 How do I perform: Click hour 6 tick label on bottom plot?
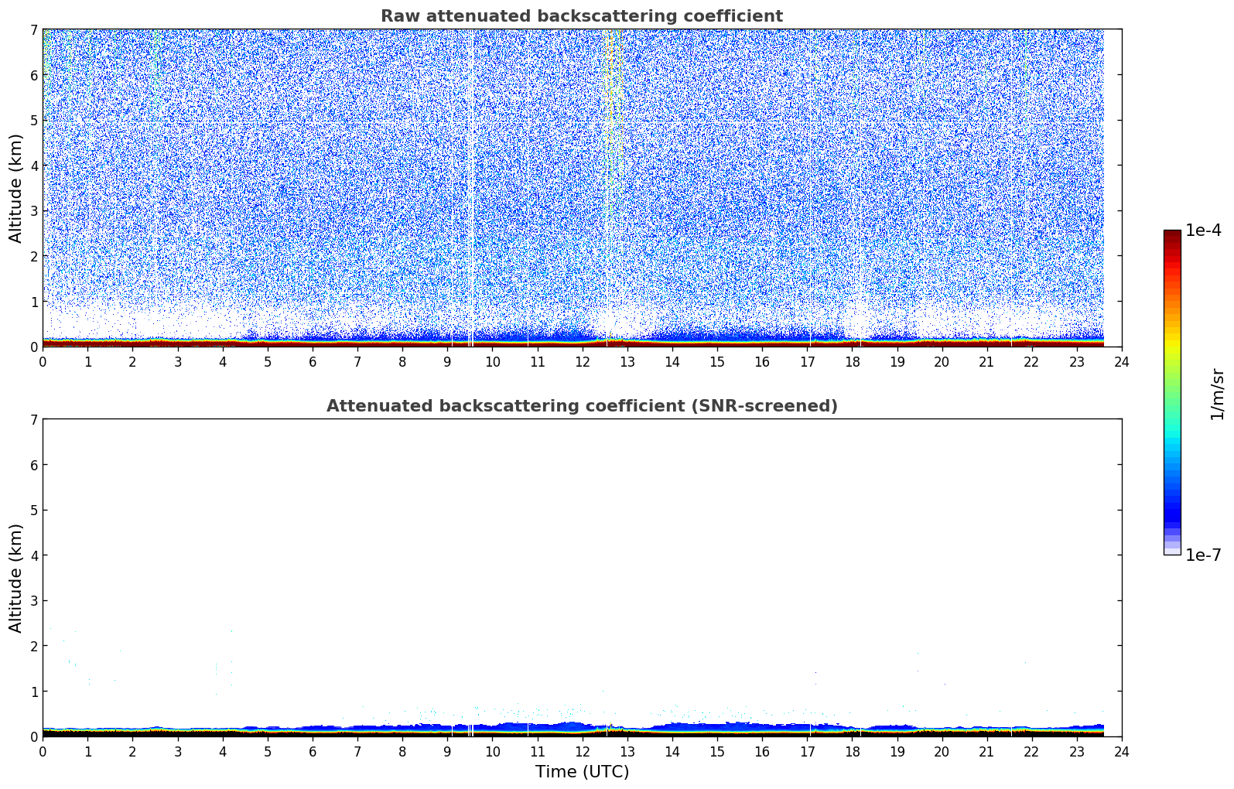pos(313,751)
